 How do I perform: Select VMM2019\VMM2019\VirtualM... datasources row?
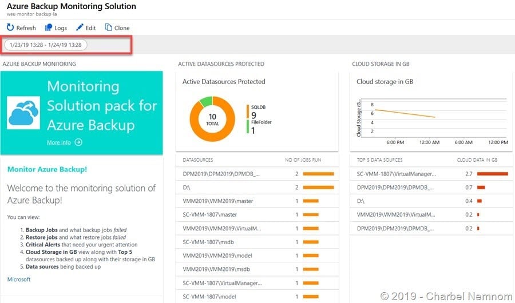tap(257, 229)
